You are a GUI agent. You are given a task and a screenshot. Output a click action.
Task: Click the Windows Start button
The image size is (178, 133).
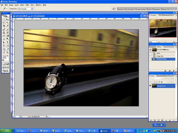point(6,131)
